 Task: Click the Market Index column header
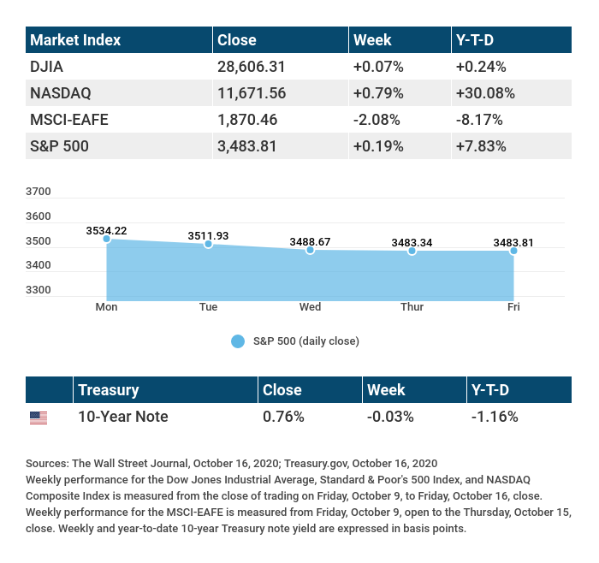pyautogui.click(x=75, y=40)
